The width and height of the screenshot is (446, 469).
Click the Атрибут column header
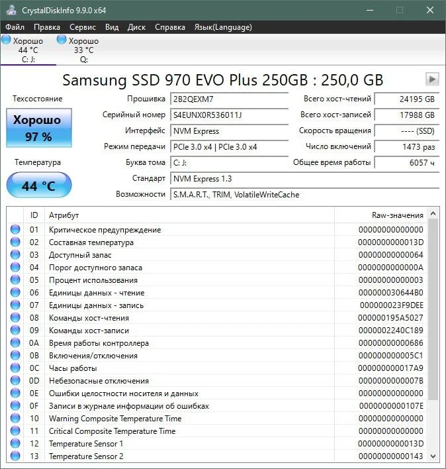189,215
